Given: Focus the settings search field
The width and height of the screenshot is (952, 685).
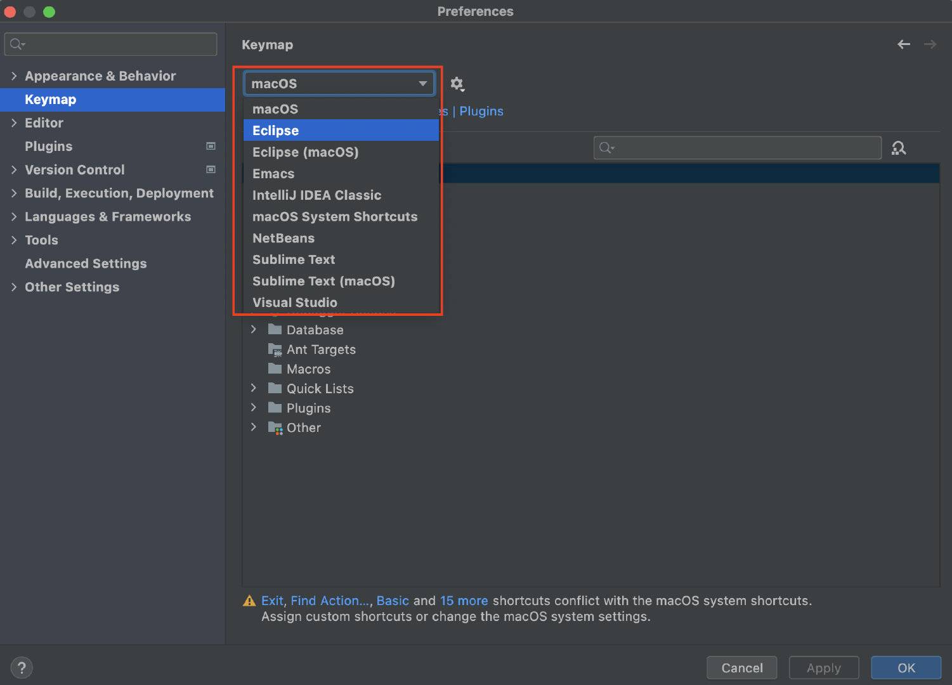Looking at the screenshot, I should click(x=111, y=44).
